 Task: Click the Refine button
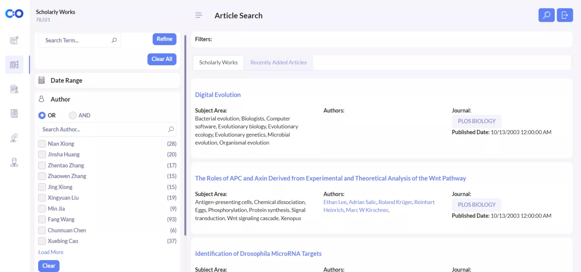coord(165,39)
